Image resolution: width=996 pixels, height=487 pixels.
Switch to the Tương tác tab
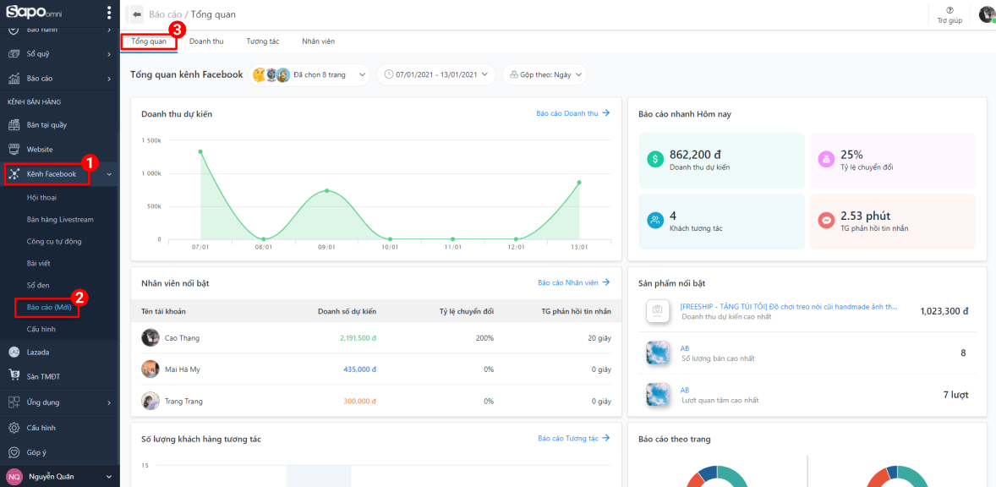tap(262, 41)
